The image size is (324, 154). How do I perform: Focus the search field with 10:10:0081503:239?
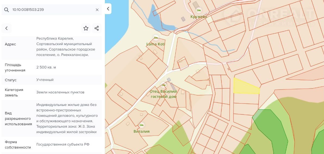point(52,10)
